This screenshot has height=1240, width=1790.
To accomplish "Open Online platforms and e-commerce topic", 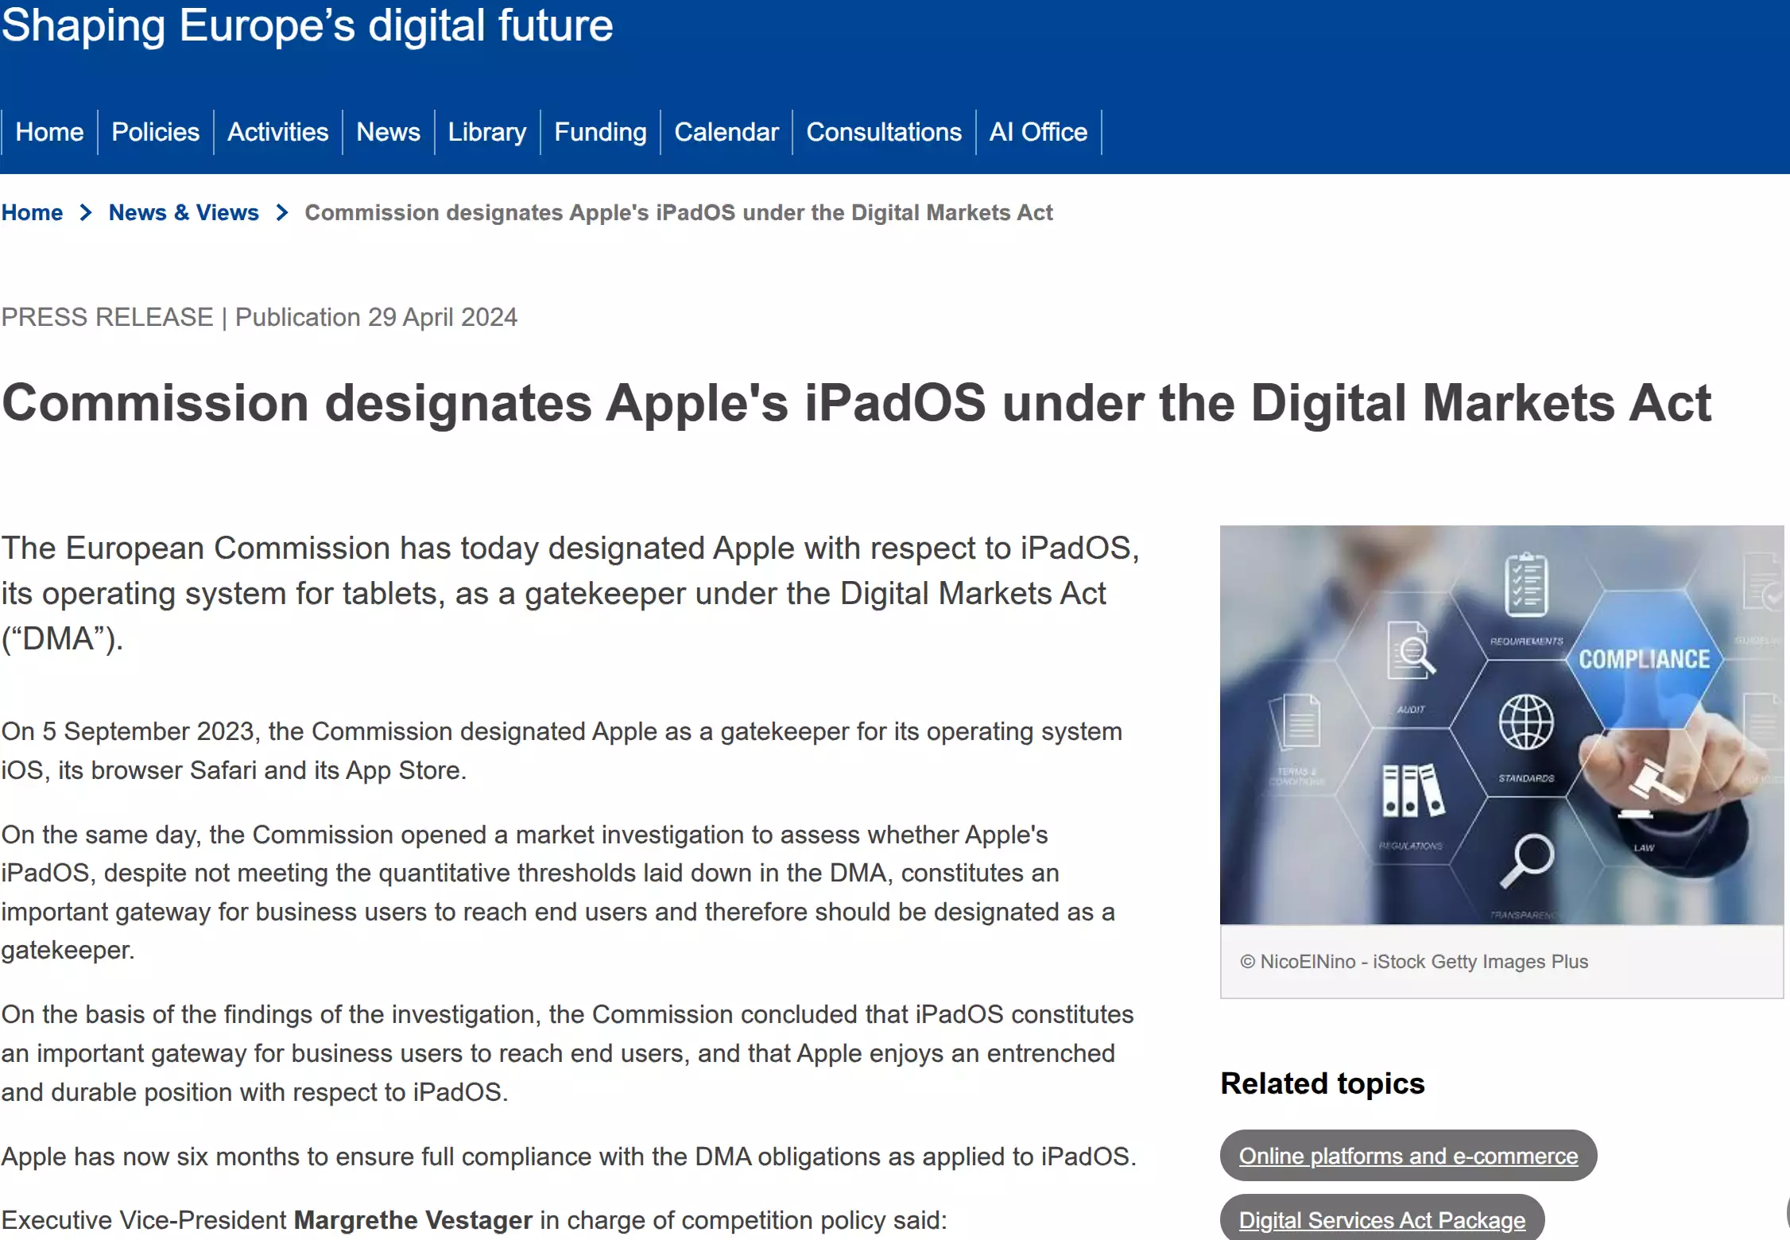I will click(x=1408, y=1156).
